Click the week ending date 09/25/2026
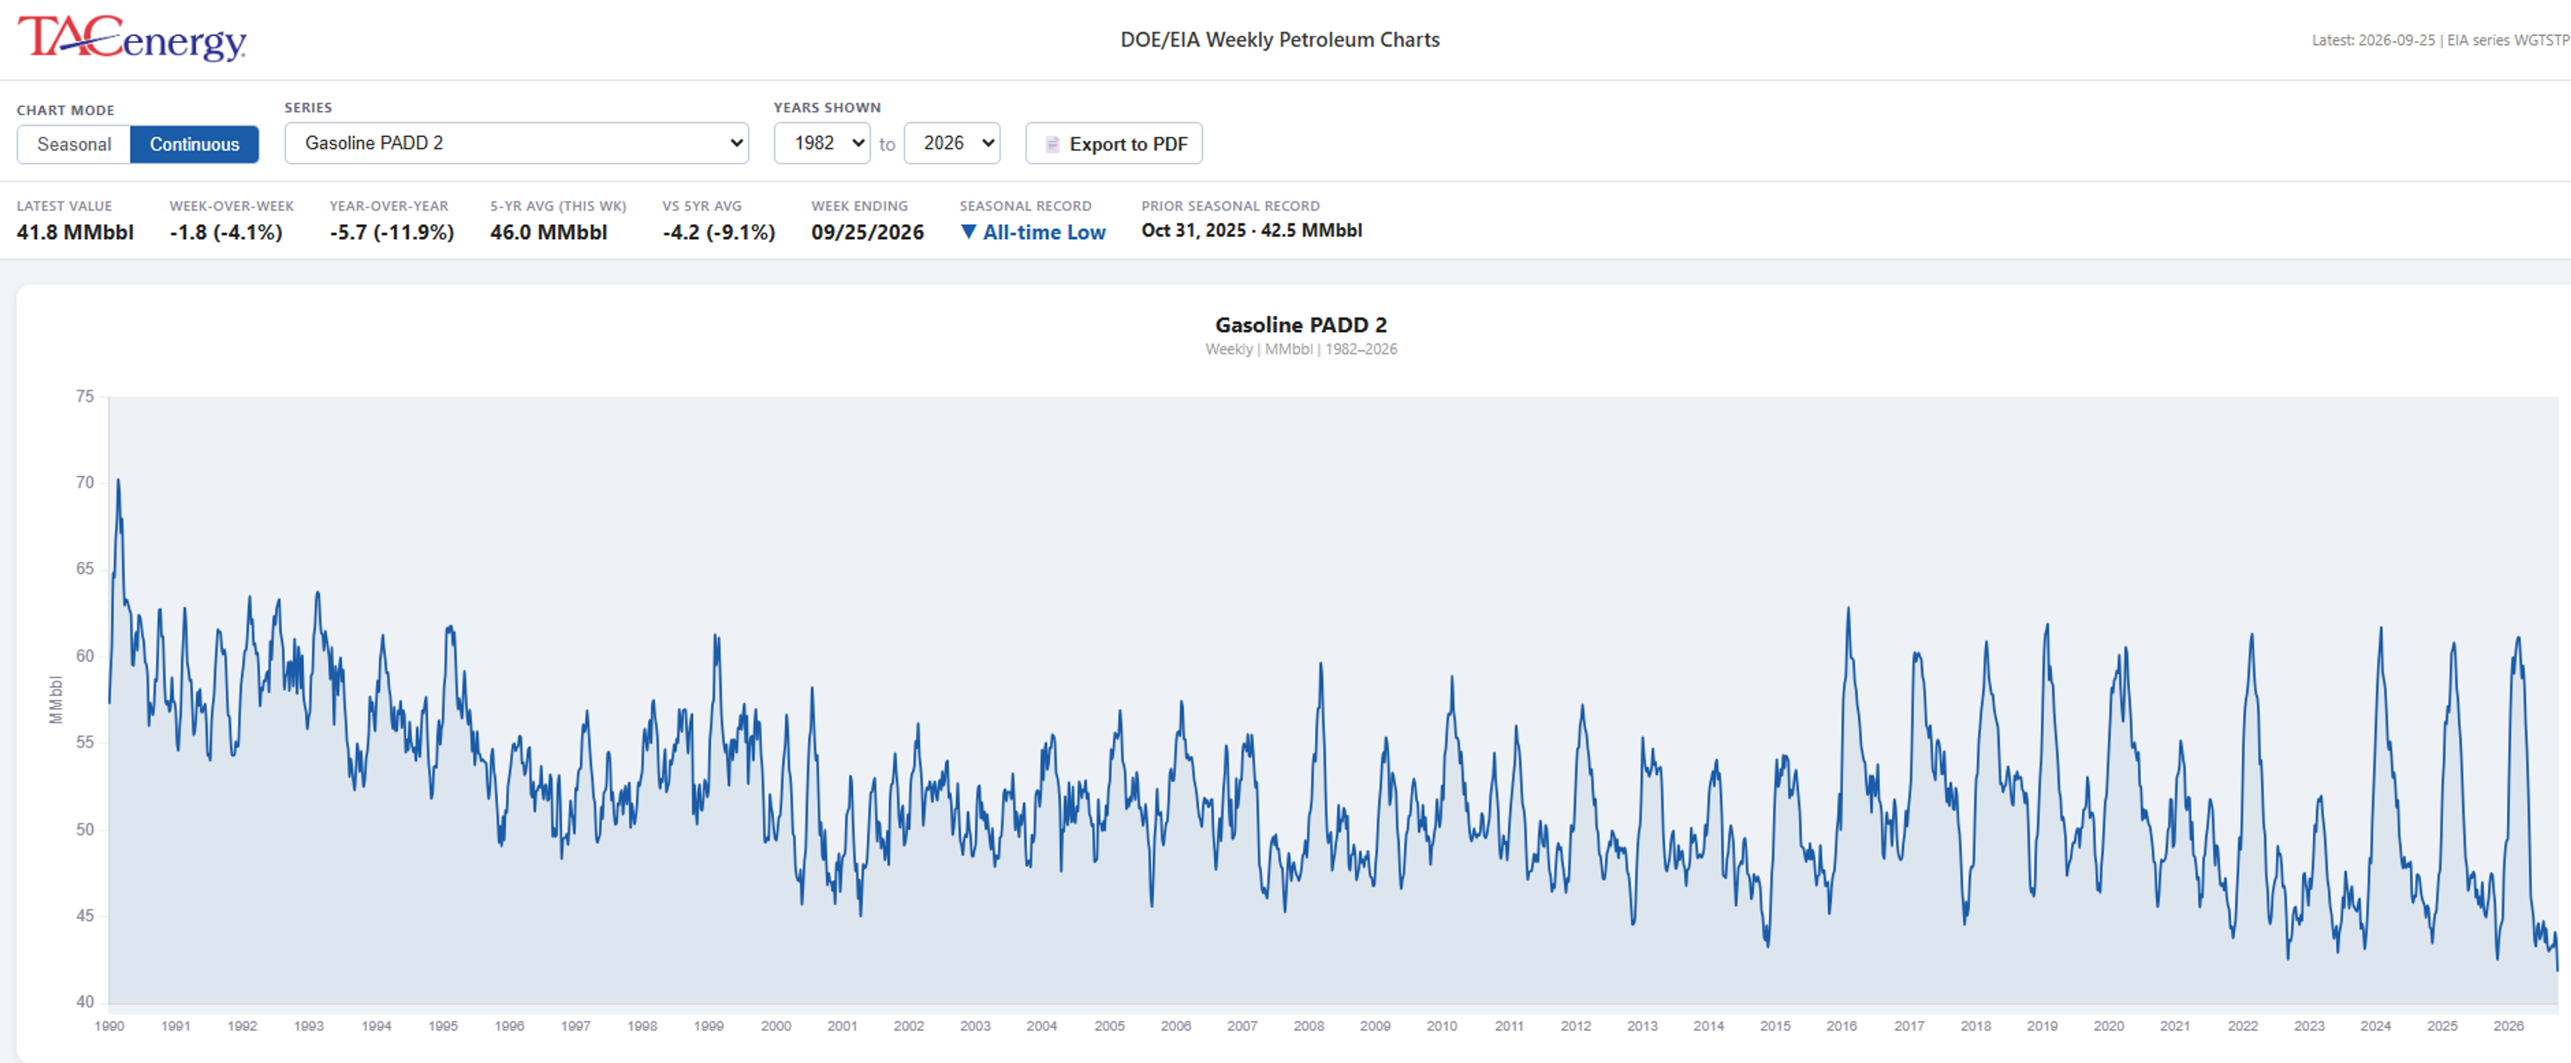 868,232
